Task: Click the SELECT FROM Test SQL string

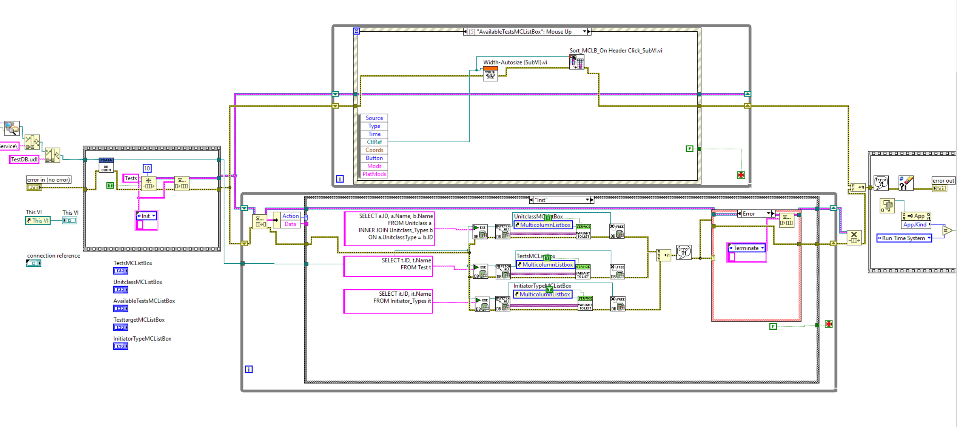Action: [388, 266]
